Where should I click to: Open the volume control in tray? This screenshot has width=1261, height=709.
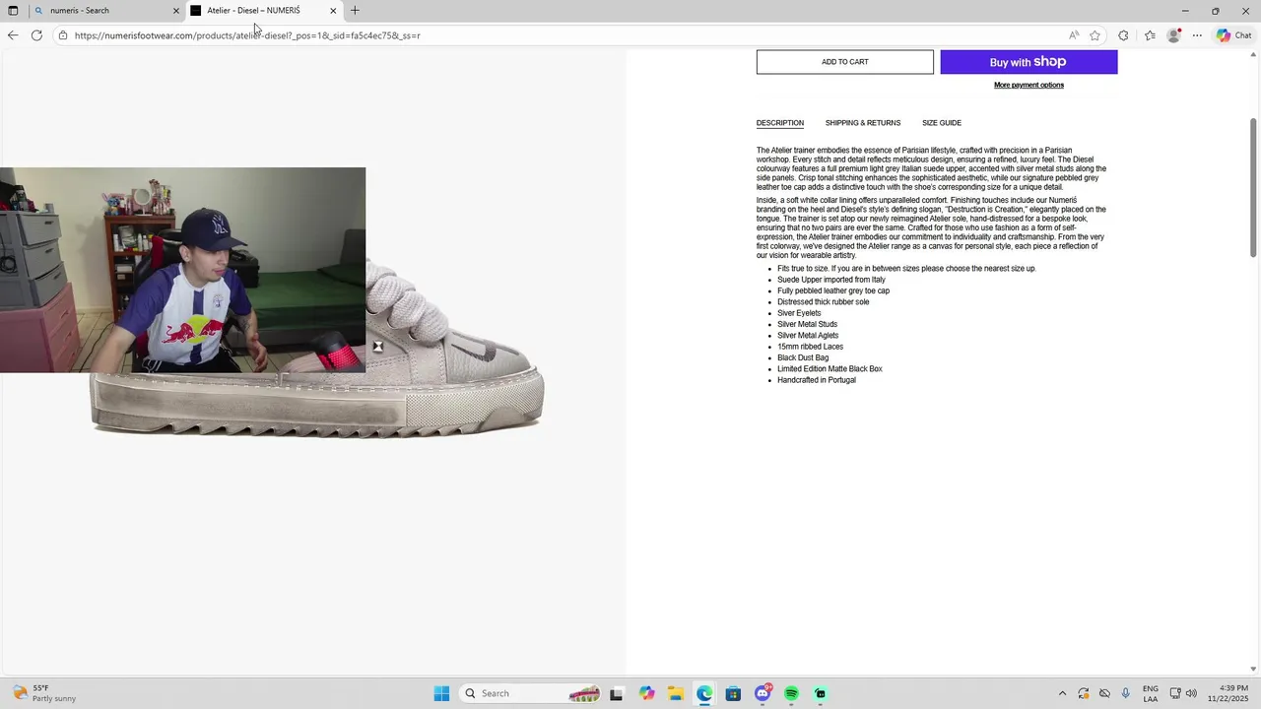[1191, 693]
